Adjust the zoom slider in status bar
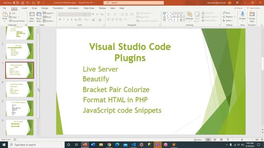Viewport: 264px width, 148px height. [242, 140]
